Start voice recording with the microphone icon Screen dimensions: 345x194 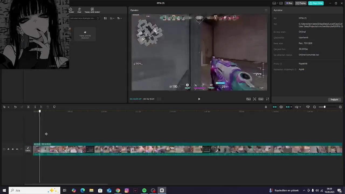coord(266,107)
